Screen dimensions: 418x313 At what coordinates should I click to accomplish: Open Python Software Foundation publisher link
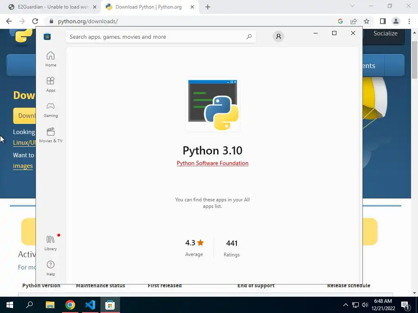pos(212,163)
